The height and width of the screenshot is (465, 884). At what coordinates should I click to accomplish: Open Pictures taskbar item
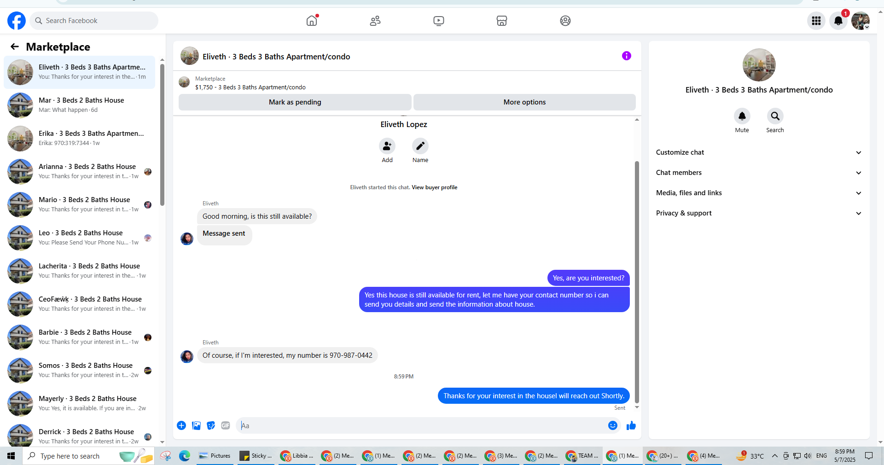coord(215,456)
